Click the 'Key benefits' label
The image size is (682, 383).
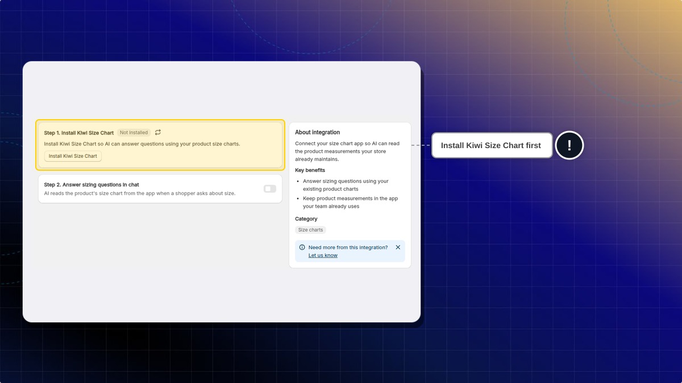pos(310,170)
